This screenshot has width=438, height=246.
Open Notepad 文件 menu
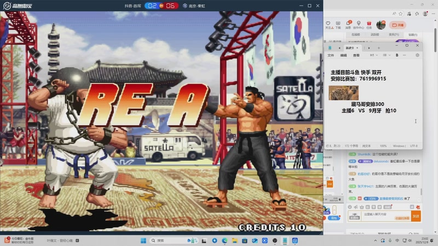click(x=331, y=55)
